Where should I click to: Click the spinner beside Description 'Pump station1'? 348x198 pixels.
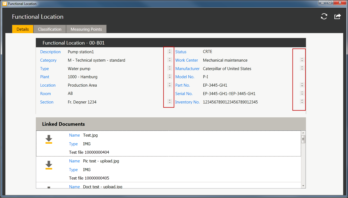click(x=170, y=51)
